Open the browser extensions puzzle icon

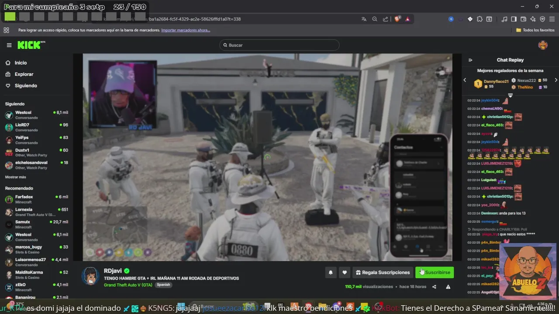480,19
